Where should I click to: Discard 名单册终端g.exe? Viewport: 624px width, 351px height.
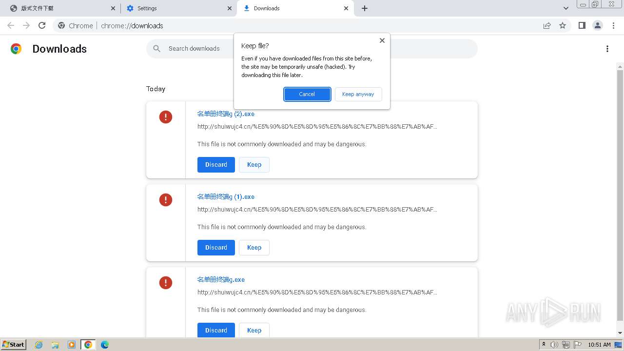(x=216, y=330)
